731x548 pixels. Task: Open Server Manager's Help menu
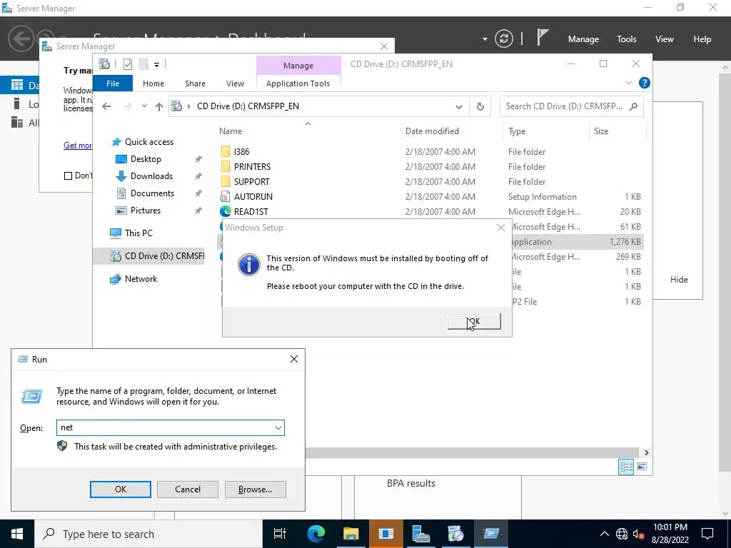pyautogui.click(x=702, y=39)
